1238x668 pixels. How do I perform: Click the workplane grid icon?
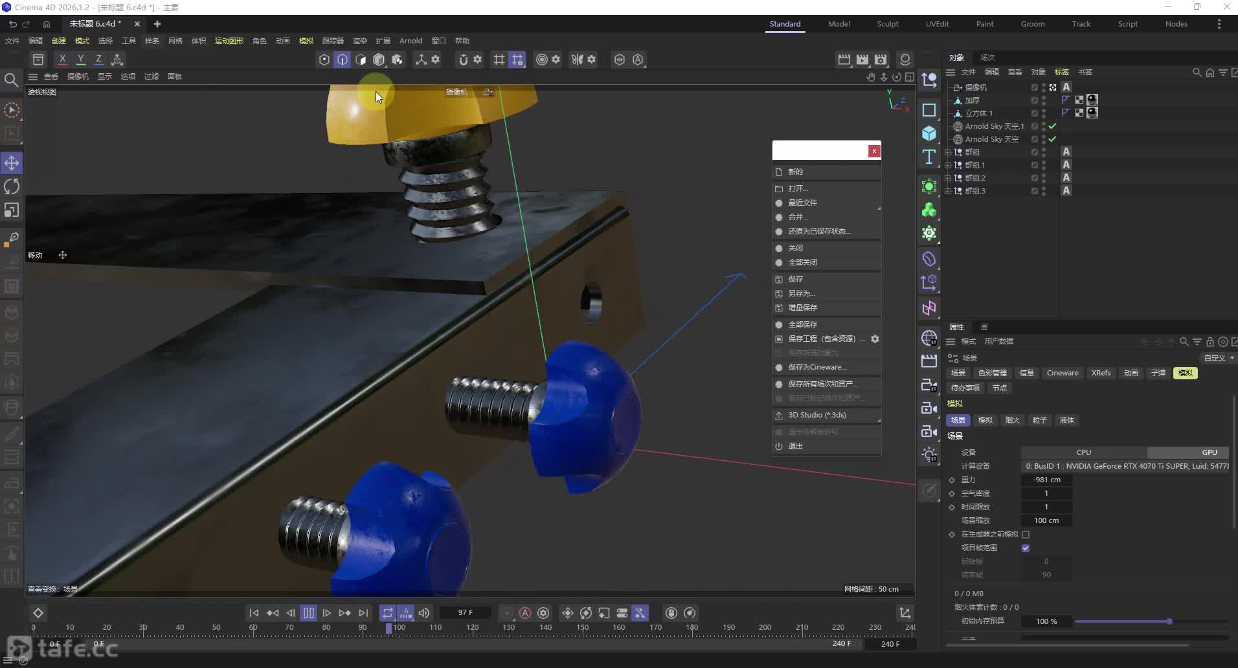point(499,60)
